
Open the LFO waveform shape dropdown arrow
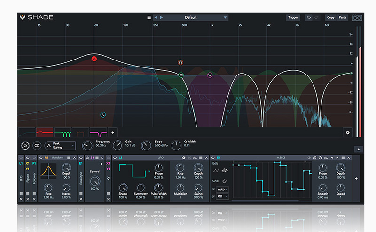[149, 171]
